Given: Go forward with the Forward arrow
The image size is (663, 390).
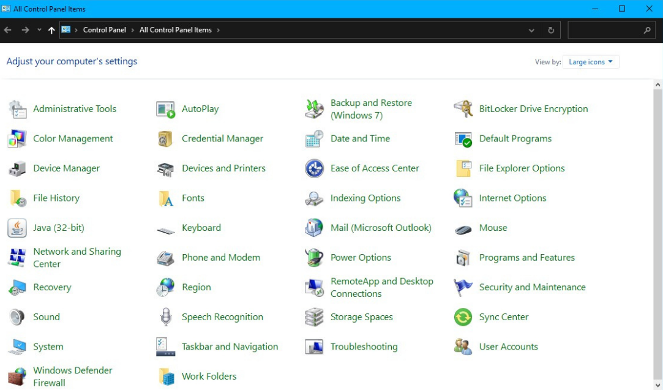Looking at the screenshot, I should pyautogui.click(x=25, y=30).
